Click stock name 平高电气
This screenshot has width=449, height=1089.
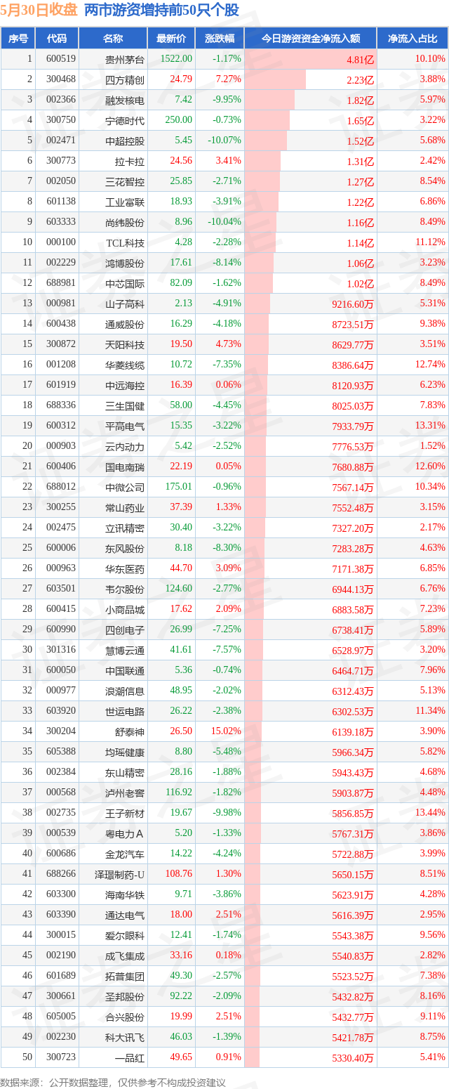coord(125,426)
